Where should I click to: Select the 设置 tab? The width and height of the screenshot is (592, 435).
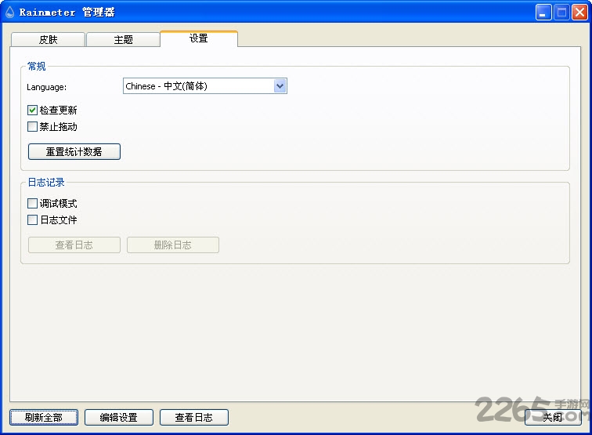[198, 38]
